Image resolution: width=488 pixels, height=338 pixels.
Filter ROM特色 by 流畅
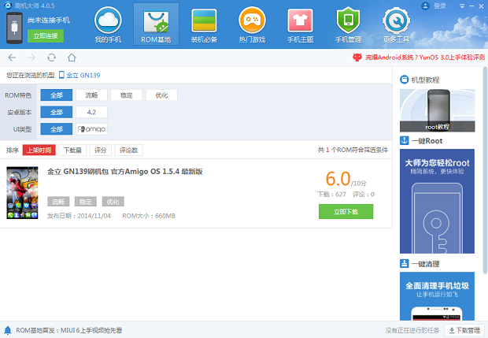91,95
